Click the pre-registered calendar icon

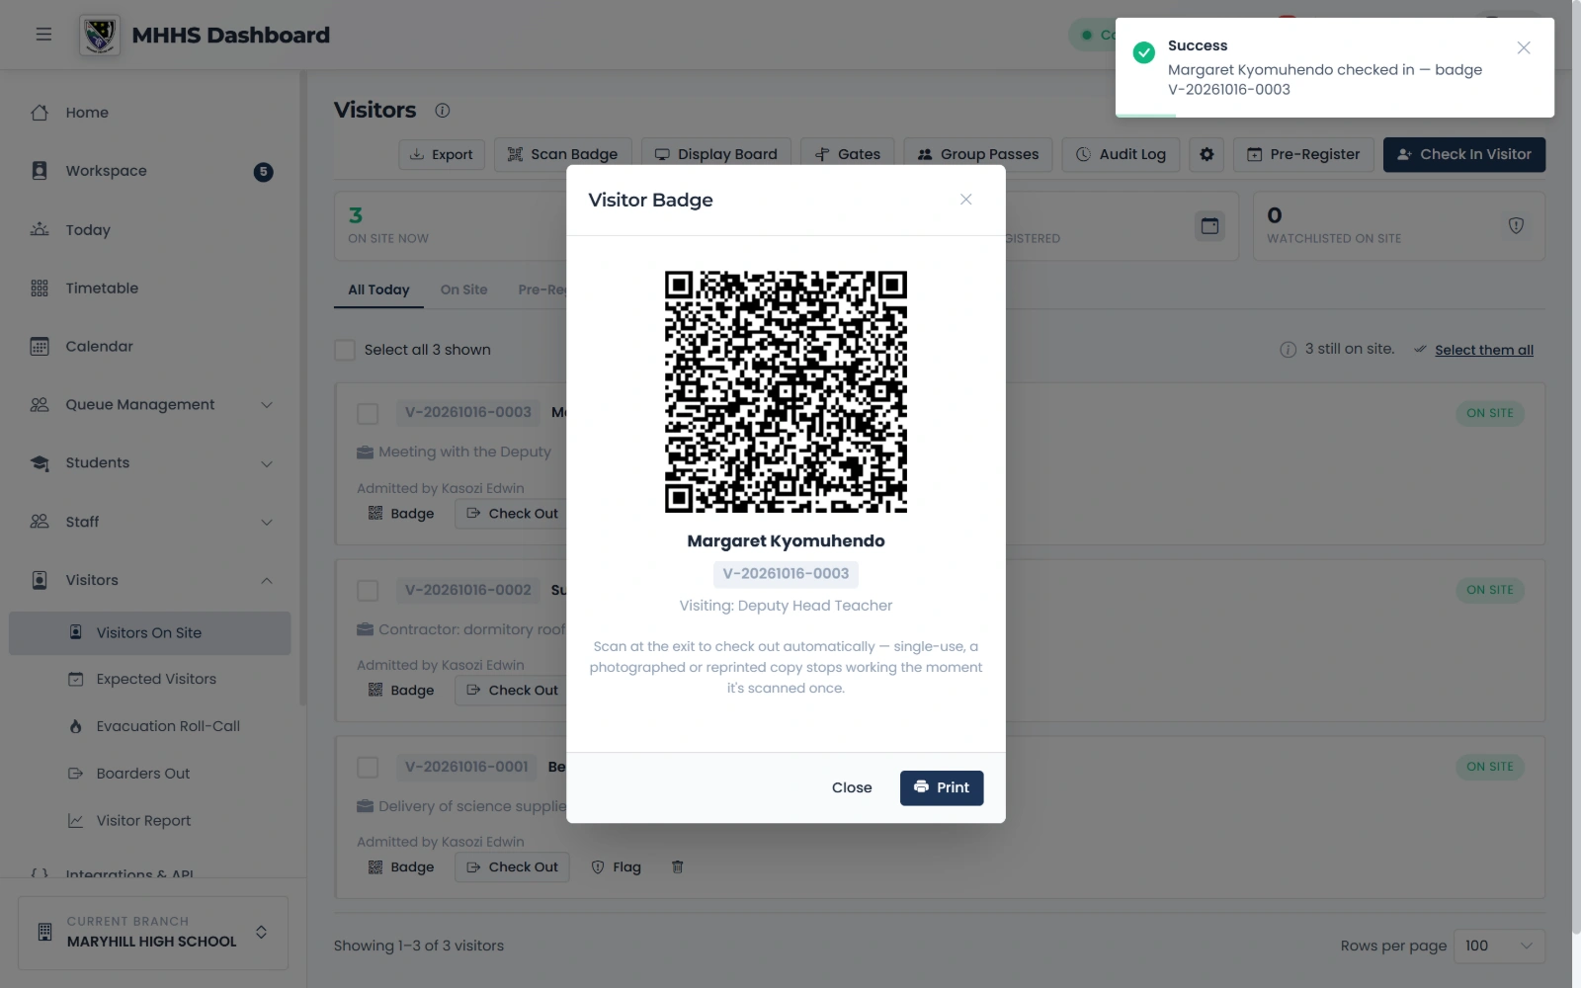1209,226
